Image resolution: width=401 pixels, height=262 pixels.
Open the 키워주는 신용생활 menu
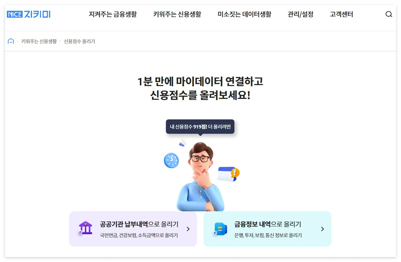[177, 14]
